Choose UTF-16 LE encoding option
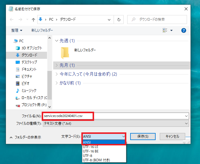 pyautogui.click(x=91, y=147)
